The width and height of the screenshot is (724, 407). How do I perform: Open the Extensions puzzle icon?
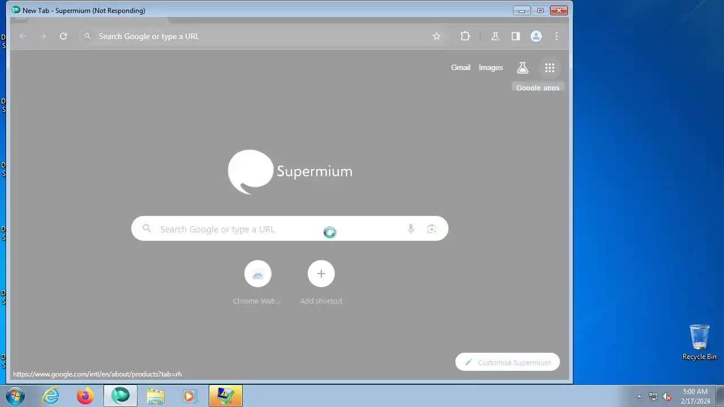pos(465,36)
